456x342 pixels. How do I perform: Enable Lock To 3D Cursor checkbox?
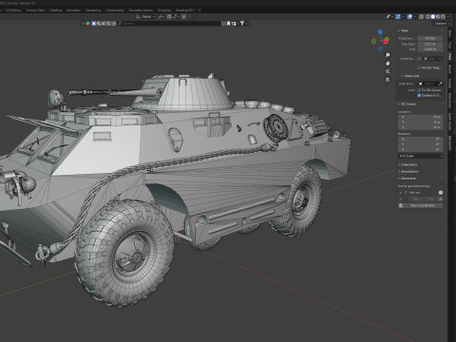[419, 90]
